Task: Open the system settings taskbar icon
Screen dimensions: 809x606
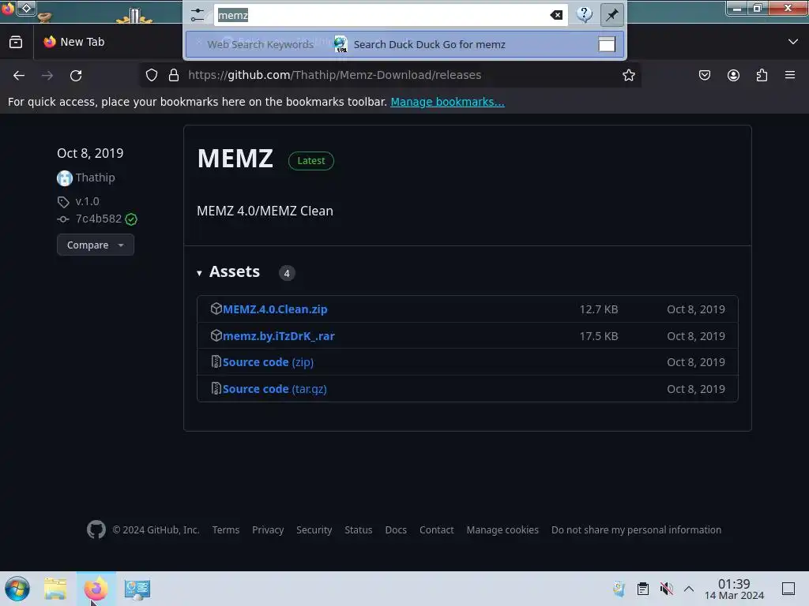Action: [137, 589]
